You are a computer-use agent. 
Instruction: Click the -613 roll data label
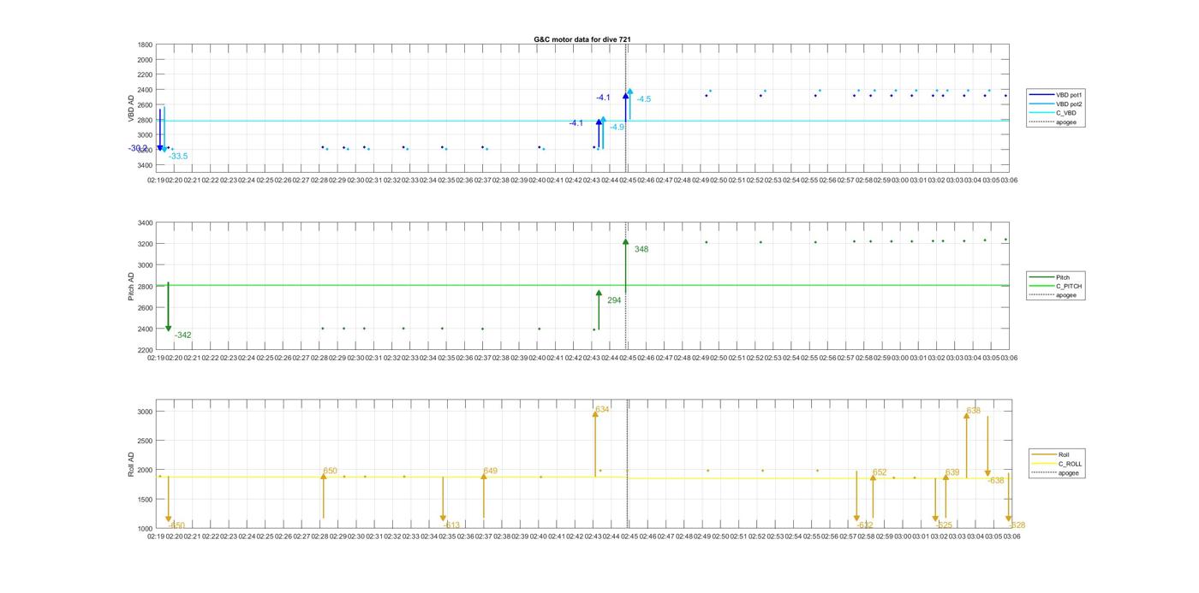(451, 525)
